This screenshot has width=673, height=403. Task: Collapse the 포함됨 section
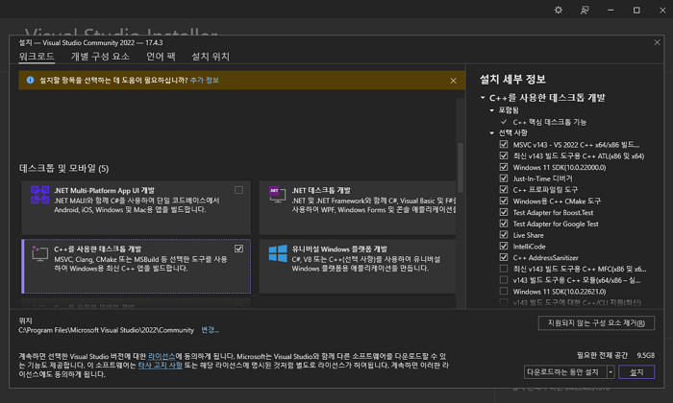(492, 110)
